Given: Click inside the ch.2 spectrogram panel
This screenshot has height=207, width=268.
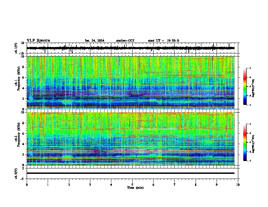Looking at the screenshot, I should tap(130, 139).
